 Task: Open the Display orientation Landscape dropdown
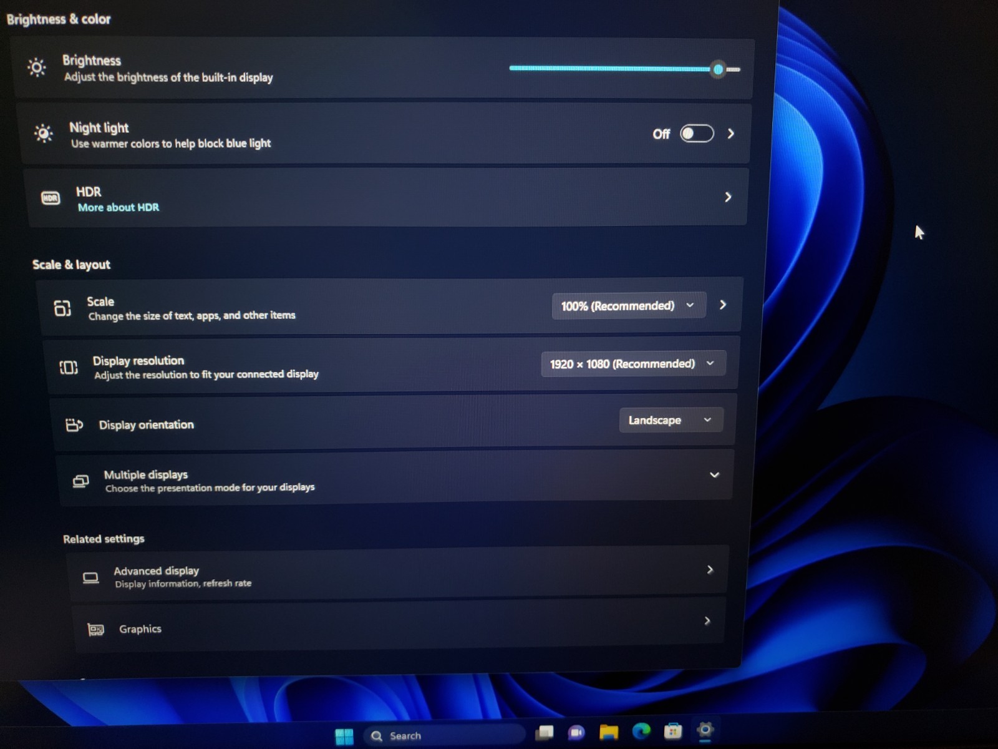(x=671, y=420)
